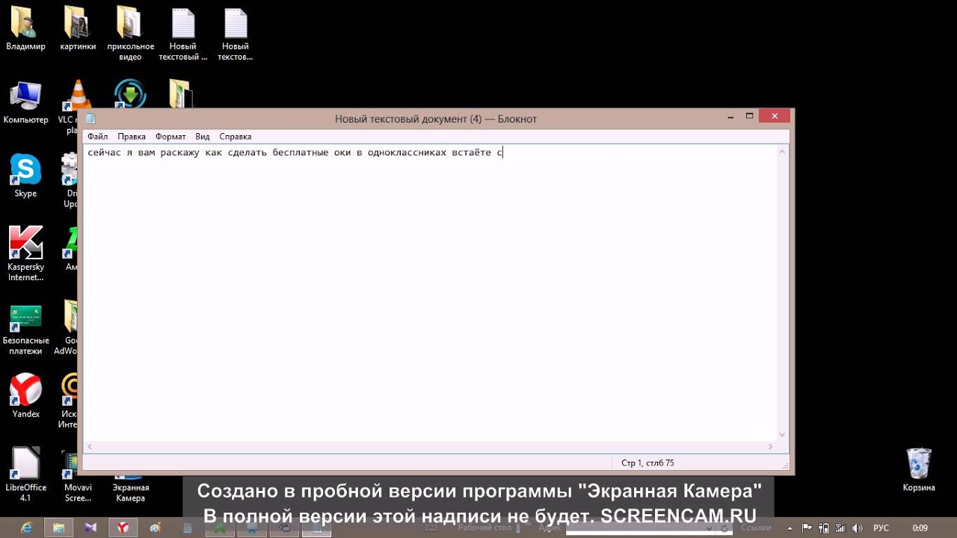This screenshot has width=957, height=538.
Task: Open the Файл menu in Notepad
Action: [x=97, y=137]
